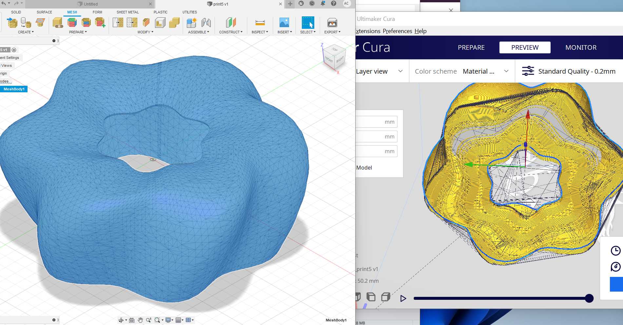Open Cura's Layer view dropdown

(379, 71)
